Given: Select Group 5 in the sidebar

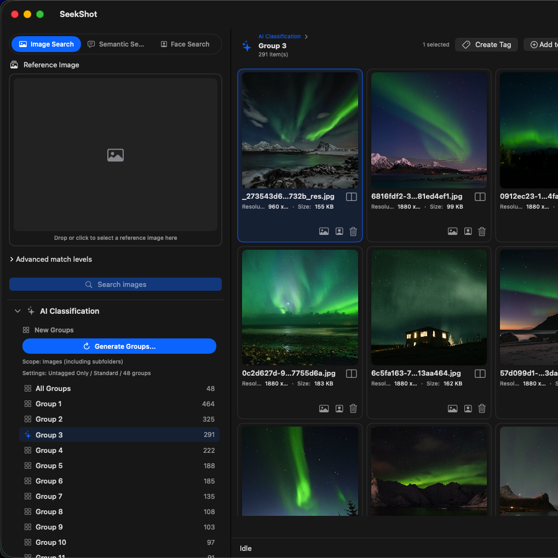Looking at the screenshot, I should click(x=119, y=466).
